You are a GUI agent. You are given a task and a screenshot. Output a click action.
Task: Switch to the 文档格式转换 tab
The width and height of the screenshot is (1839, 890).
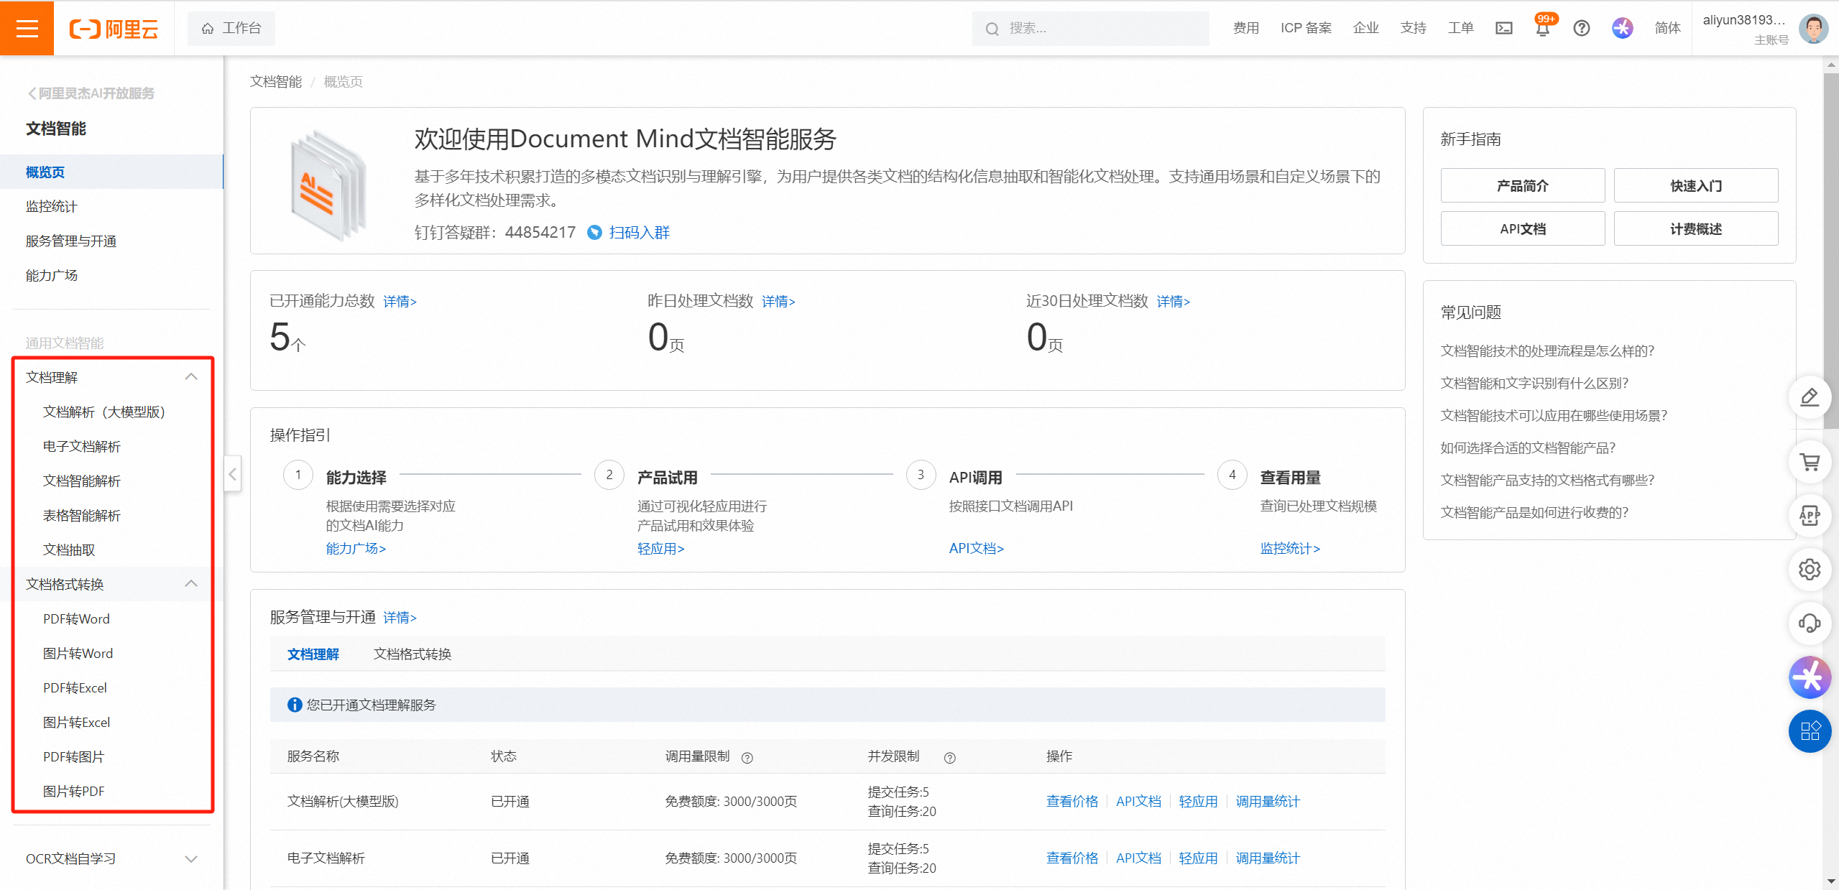click(412, 654)
